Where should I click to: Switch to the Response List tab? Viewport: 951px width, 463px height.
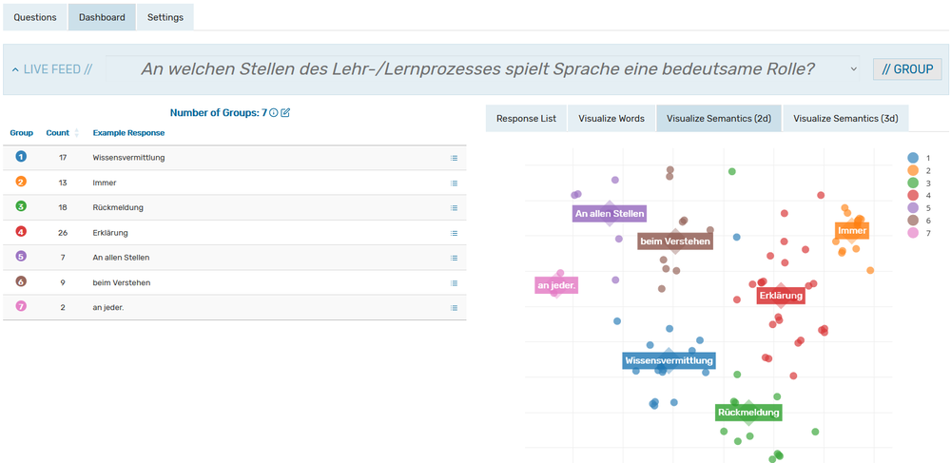coord(526,119)
